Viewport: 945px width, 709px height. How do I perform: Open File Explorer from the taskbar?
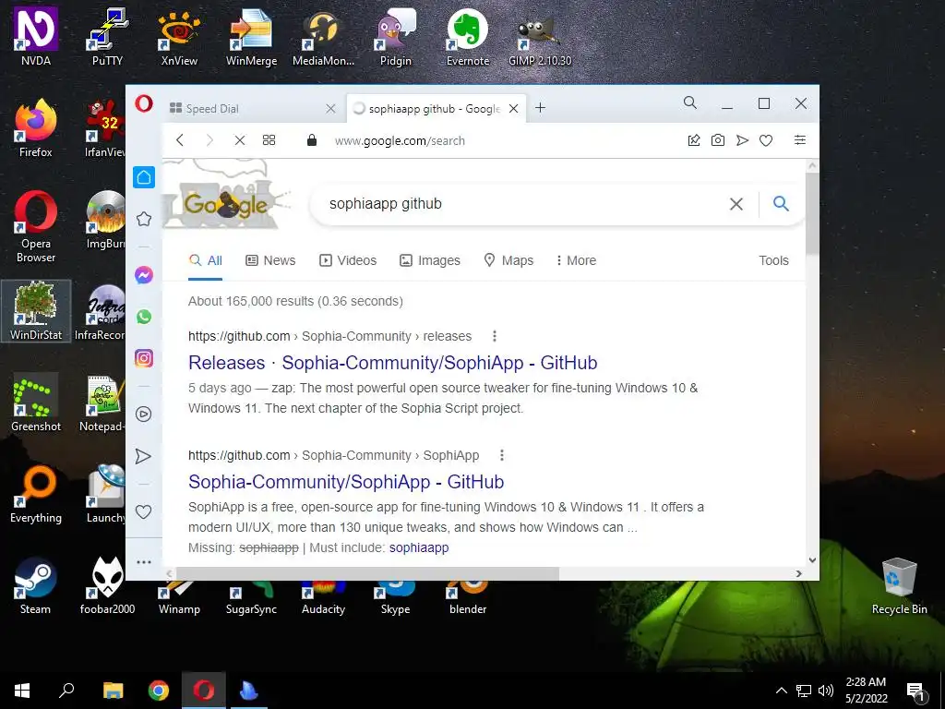coord(113,691)
